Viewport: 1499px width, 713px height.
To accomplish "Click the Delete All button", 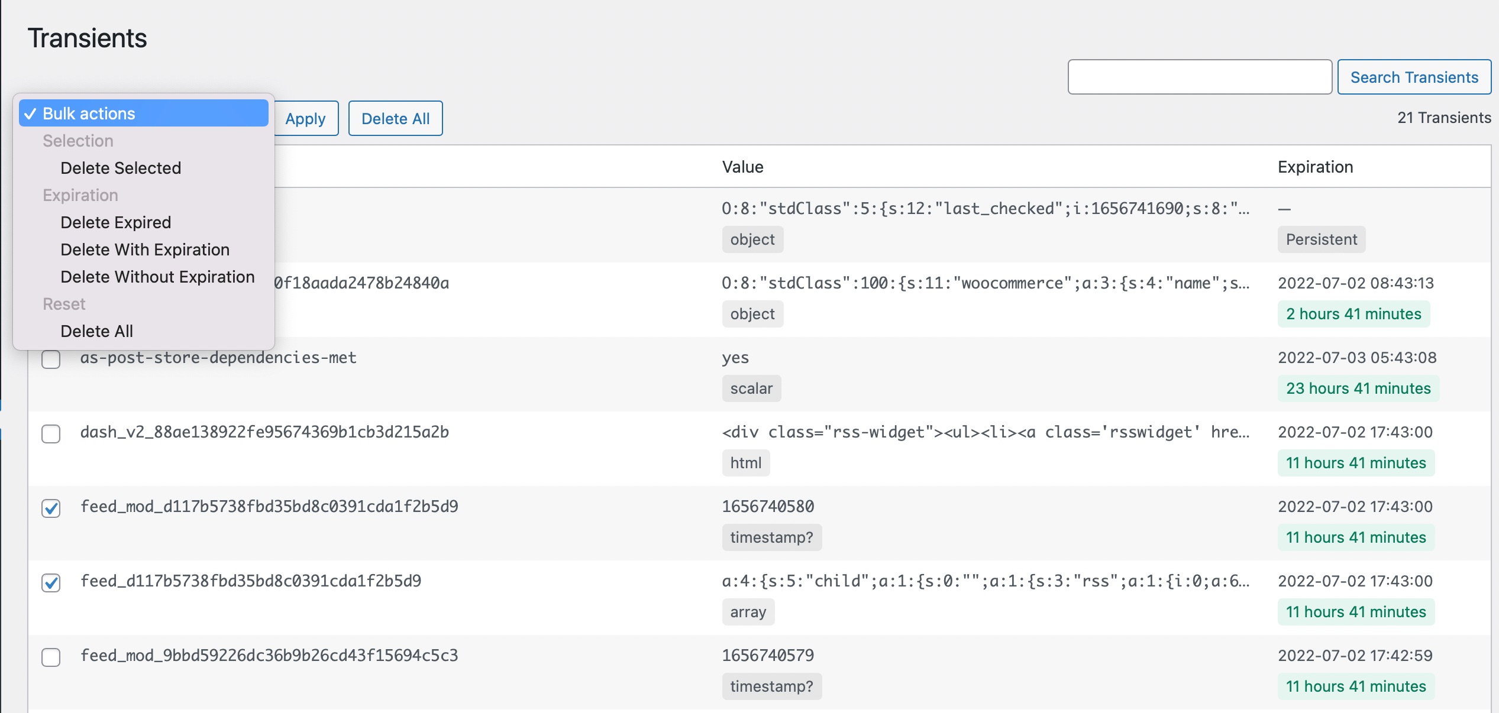I will point(396,118).
